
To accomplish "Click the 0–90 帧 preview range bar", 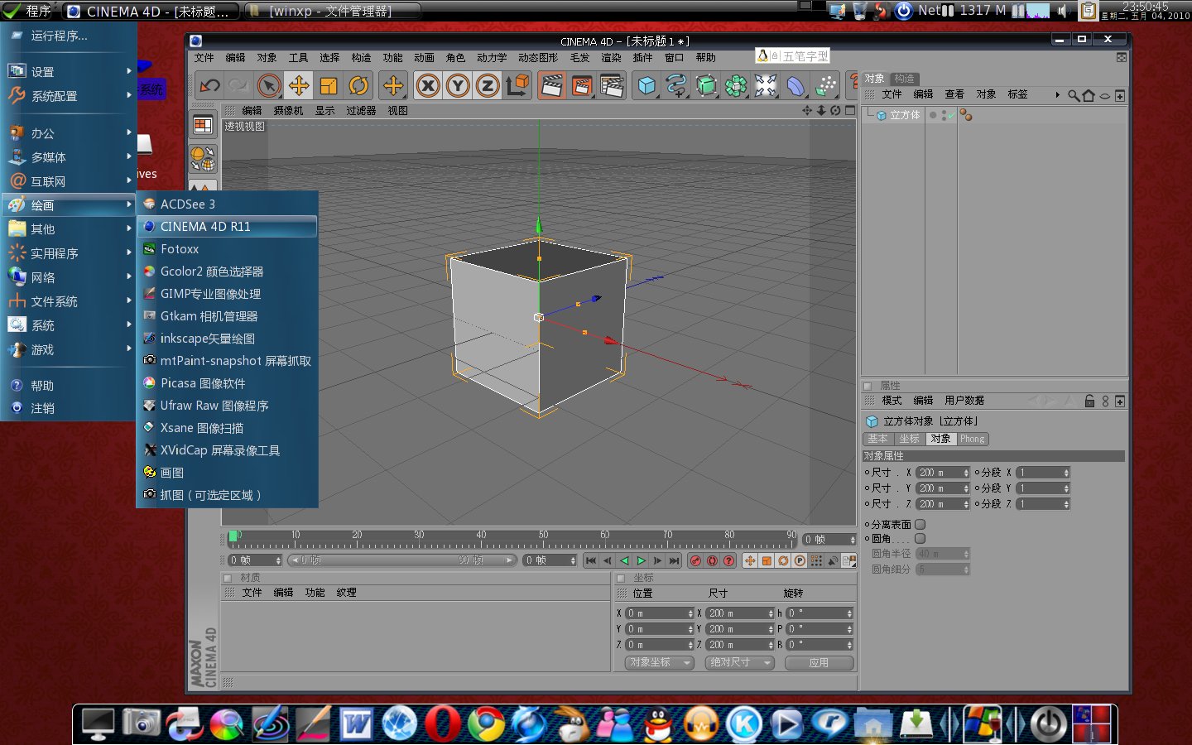I will coord(402,560).
